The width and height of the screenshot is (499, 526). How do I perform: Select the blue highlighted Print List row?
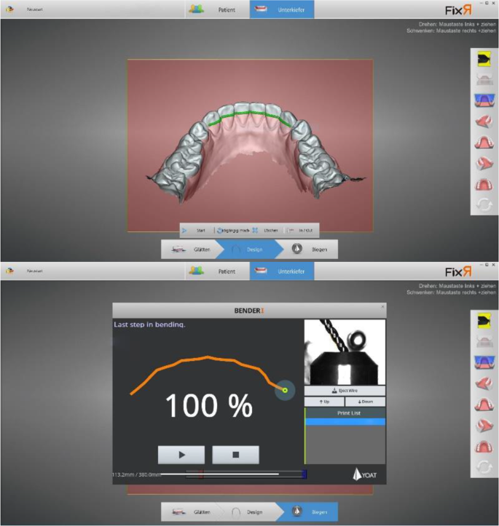pos(345,422)
